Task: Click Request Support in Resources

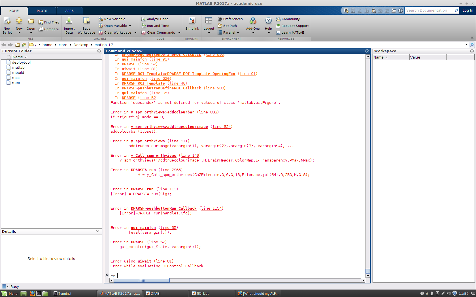Action: pos(292,26)
